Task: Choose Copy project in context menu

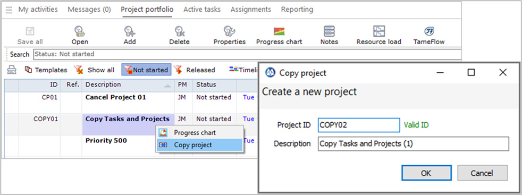Action: click(200, 145)
